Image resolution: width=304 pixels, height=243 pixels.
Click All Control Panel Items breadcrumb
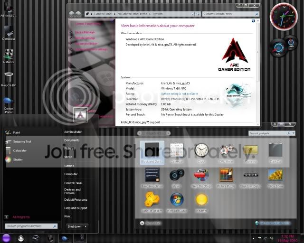(132, 14)
